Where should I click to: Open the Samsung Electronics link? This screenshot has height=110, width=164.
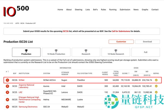pos(28,107)
